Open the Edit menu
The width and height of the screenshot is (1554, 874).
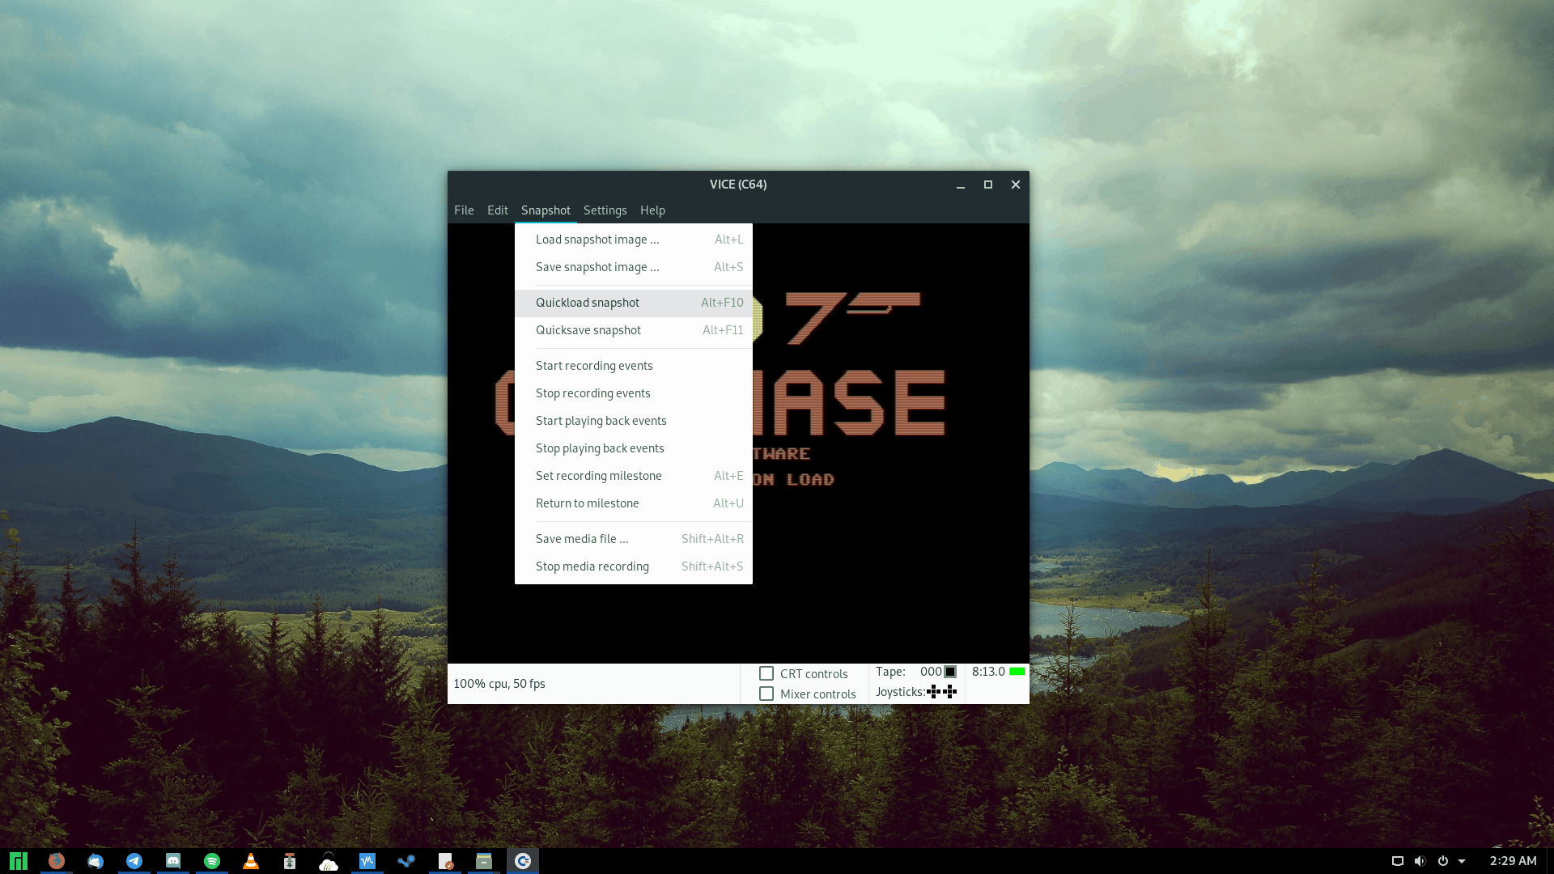[x=498, y=210]
